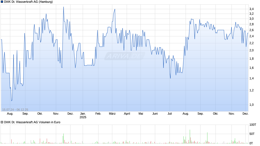Click the gray legend square beside Volumen title
The height and width of the screenshot is (146, 260).
[x=2, y=122]
